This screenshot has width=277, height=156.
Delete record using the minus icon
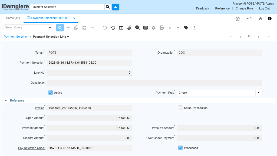click(x=93, y=28)
